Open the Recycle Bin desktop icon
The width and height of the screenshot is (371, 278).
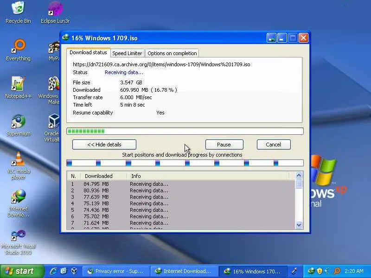point(18,13)
